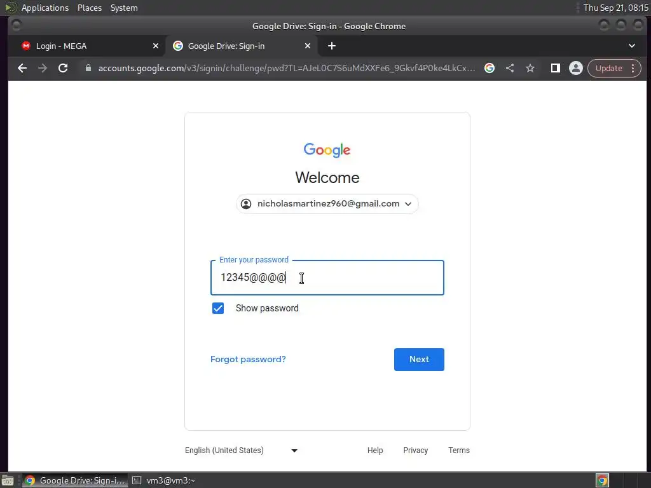Click the Show password label text
Screen dimensions: 651x488
(267, 308)
